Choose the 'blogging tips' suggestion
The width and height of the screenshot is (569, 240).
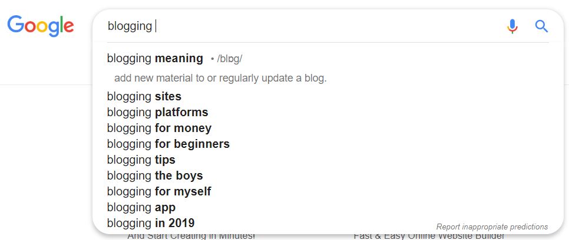(x=327, y=160)
